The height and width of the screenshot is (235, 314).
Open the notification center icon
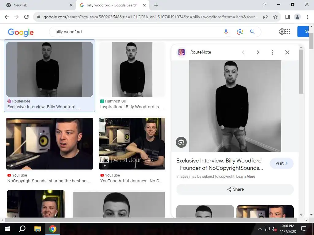point(304,229)
